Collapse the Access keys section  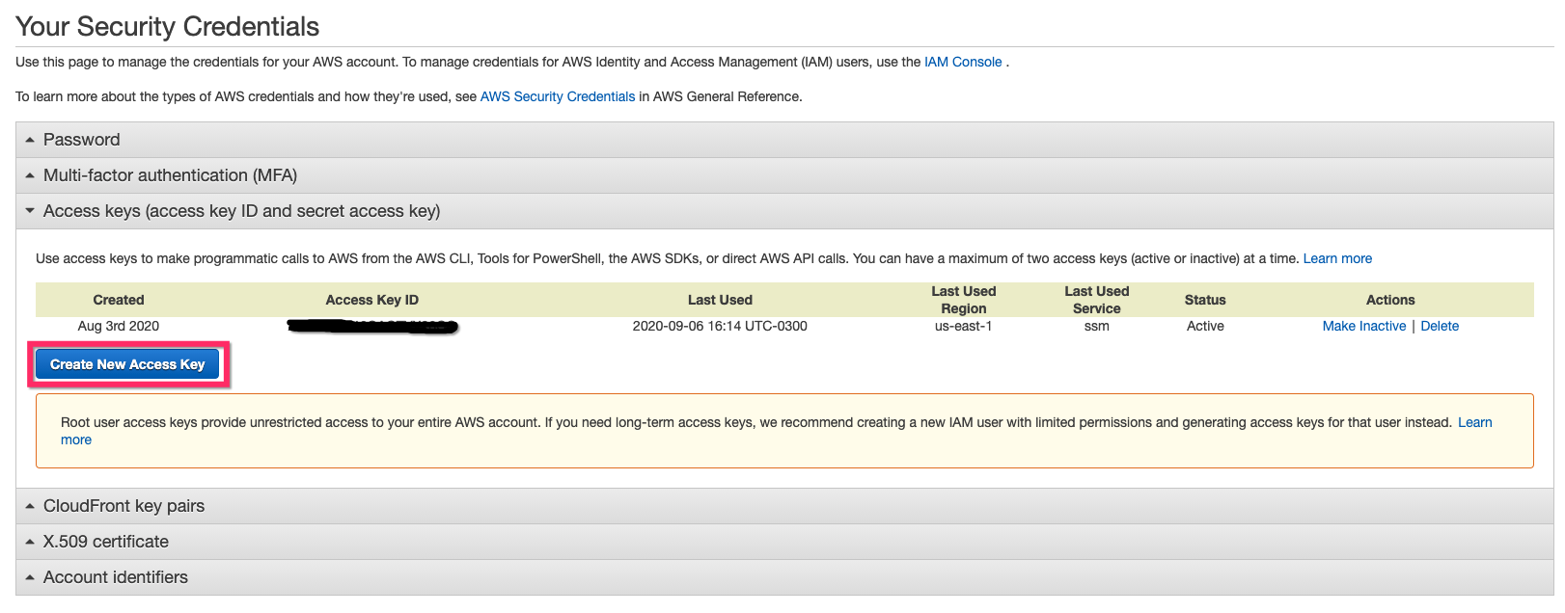(784, 211)
